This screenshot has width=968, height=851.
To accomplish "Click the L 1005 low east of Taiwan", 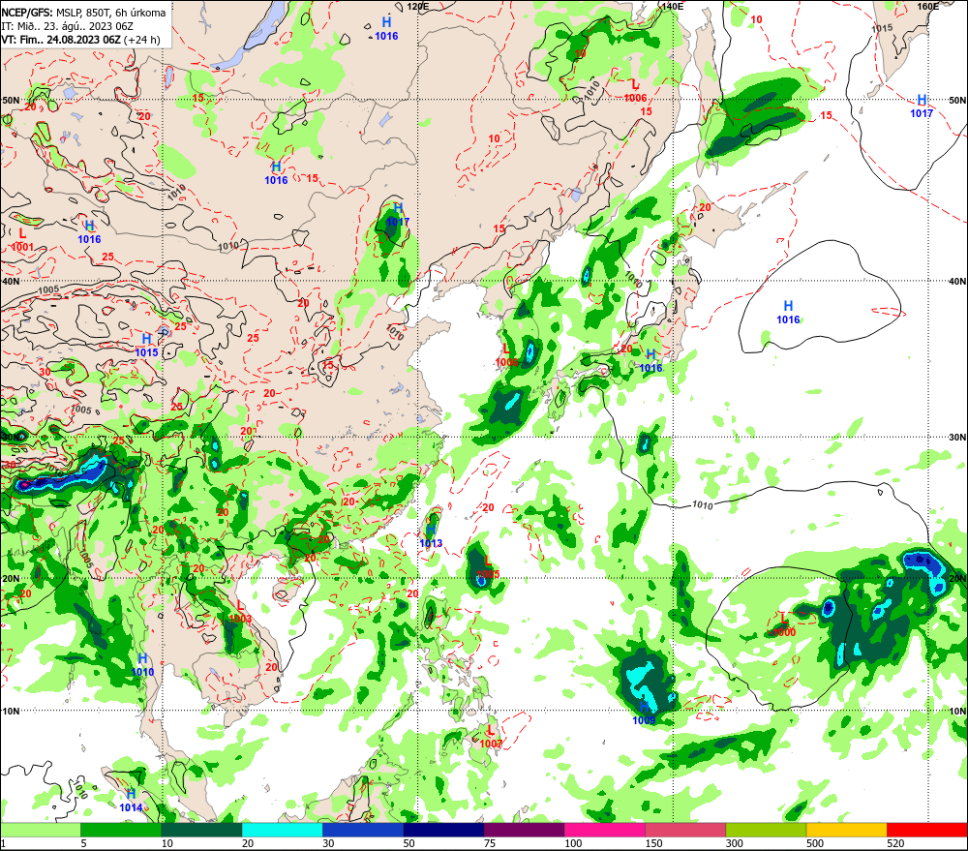I will (x=488, y=567).
